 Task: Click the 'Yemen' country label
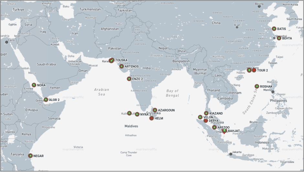coord(55,88)
